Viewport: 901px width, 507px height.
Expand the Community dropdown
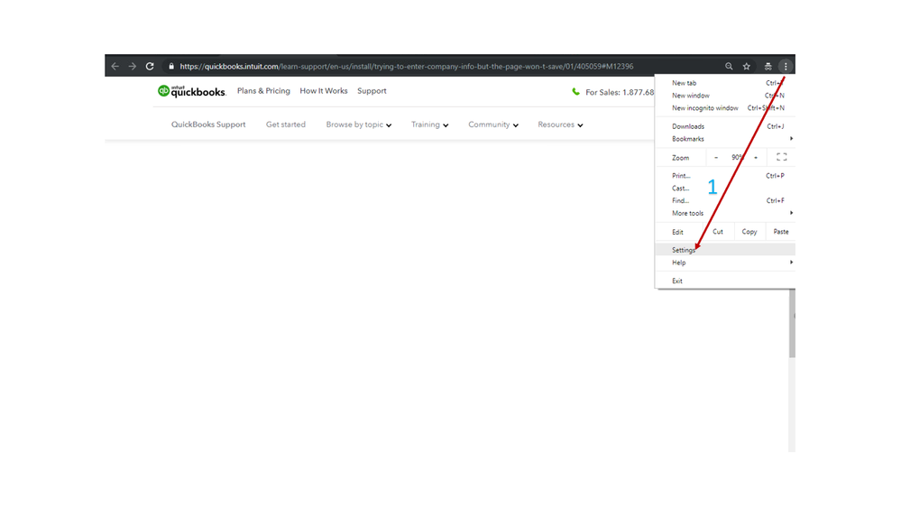493,124
